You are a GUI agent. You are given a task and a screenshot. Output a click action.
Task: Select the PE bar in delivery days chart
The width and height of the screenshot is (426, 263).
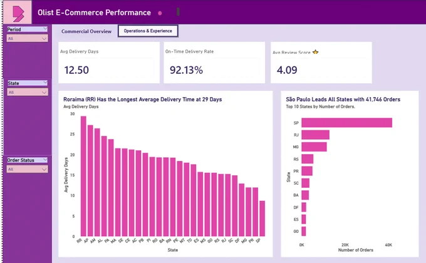point(180,199)
